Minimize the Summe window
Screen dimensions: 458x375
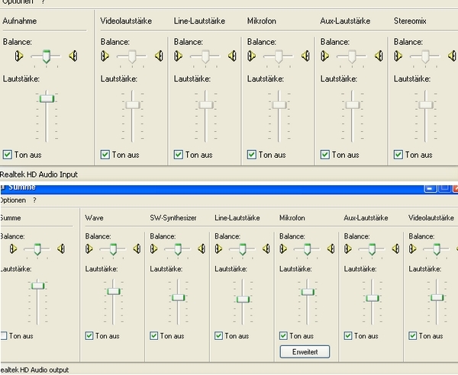click(430, 188)
